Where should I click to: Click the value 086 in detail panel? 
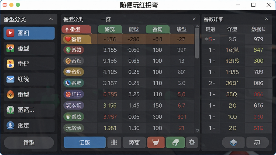258,83
